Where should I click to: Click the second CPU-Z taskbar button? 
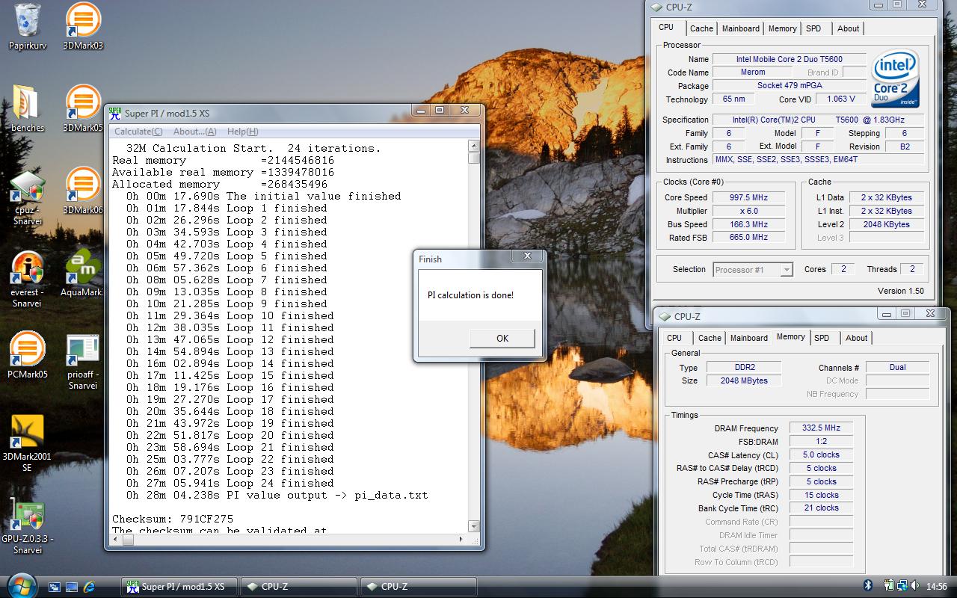click(x=419, y=587)
